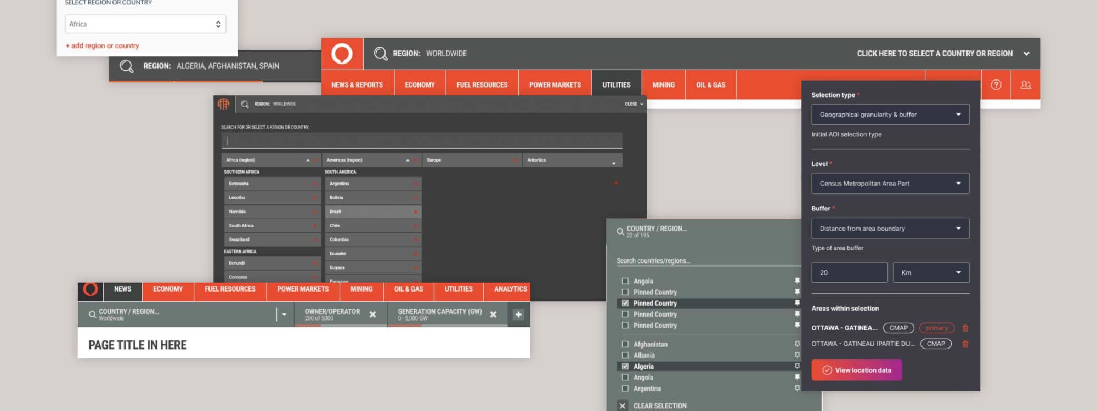Image resolution: width=1097 pixels, height=411 pixels.
Task: Click the logo beside the News tab
Action: click(x=91, y=289)
